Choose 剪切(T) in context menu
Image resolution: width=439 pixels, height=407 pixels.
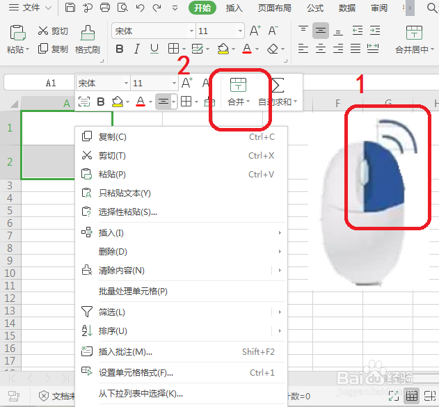(x=181, y=155)
